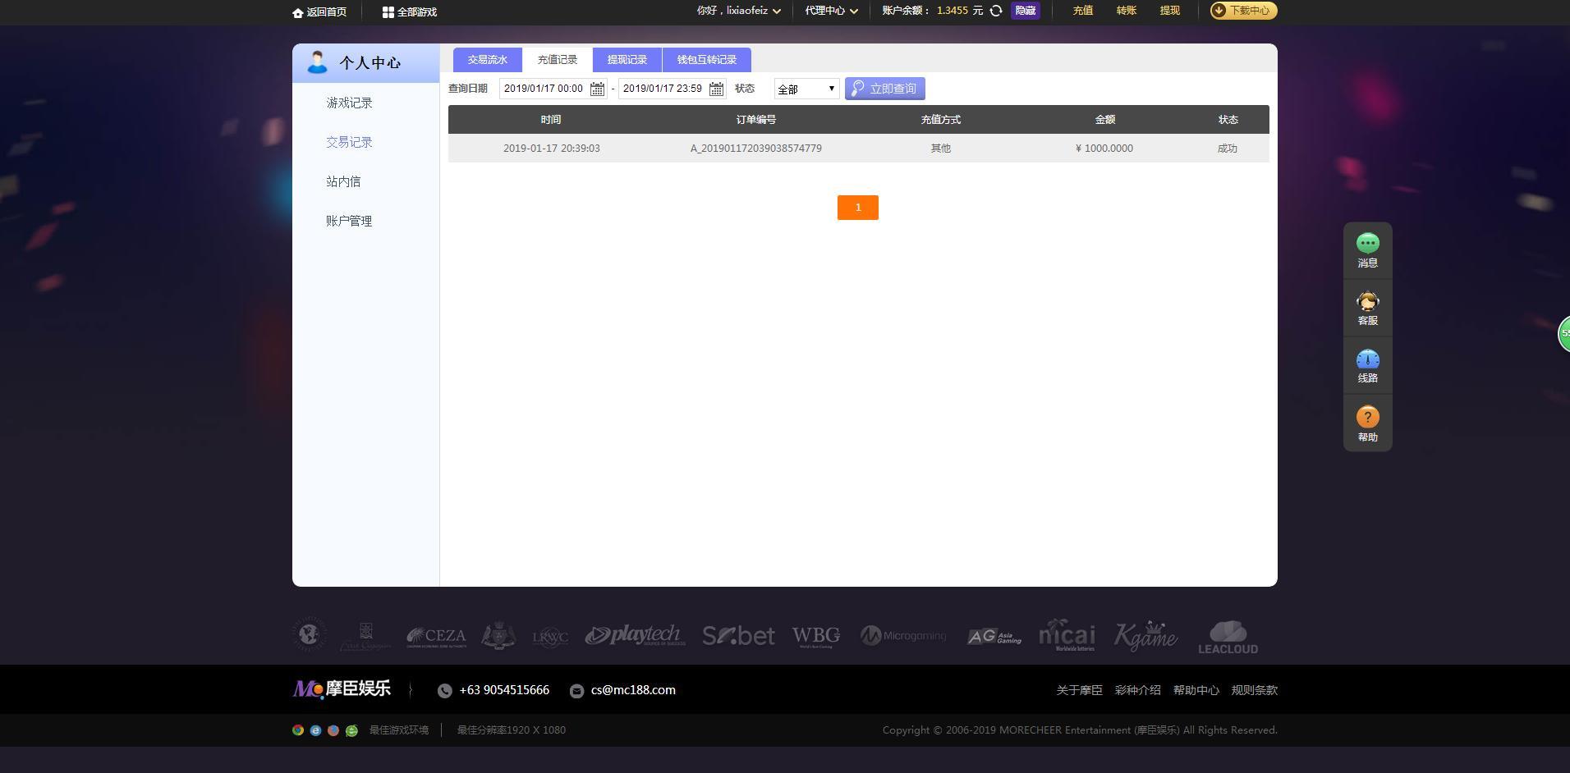Click the 充值 link in top bar
This screenshot has width=1570, height=773.
(x=1083, y=11)
